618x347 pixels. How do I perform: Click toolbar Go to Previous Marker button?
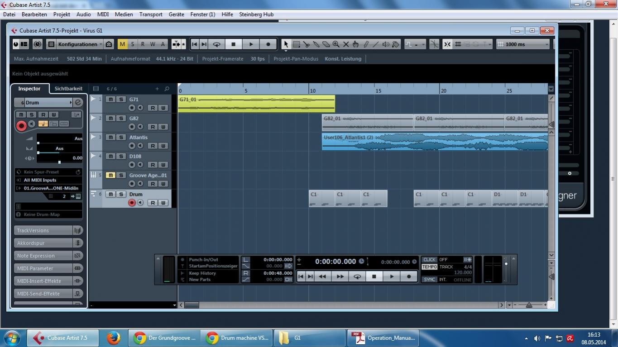click(194, 44)
